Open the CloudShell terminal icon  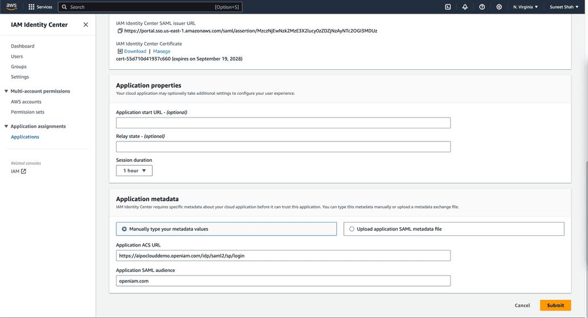click(x=448, y=7)
